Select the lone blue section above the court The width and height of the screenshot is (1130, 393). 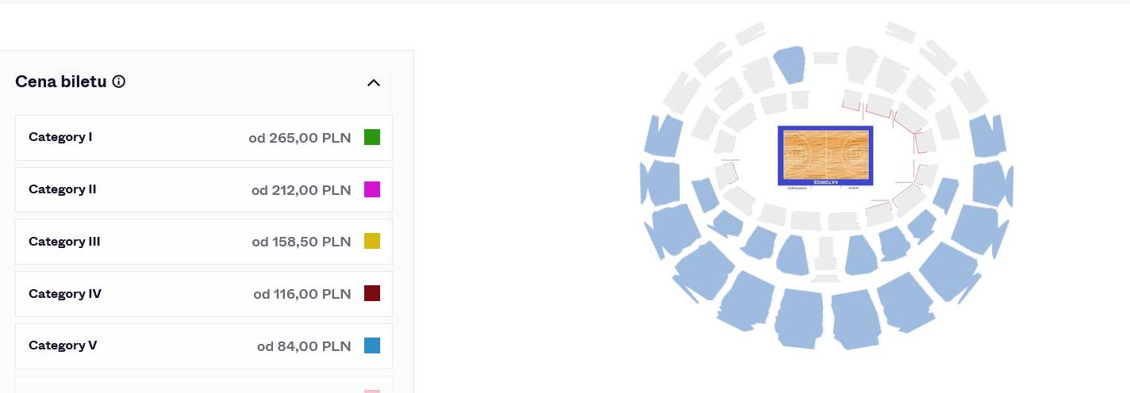click(x=790, y=64)
